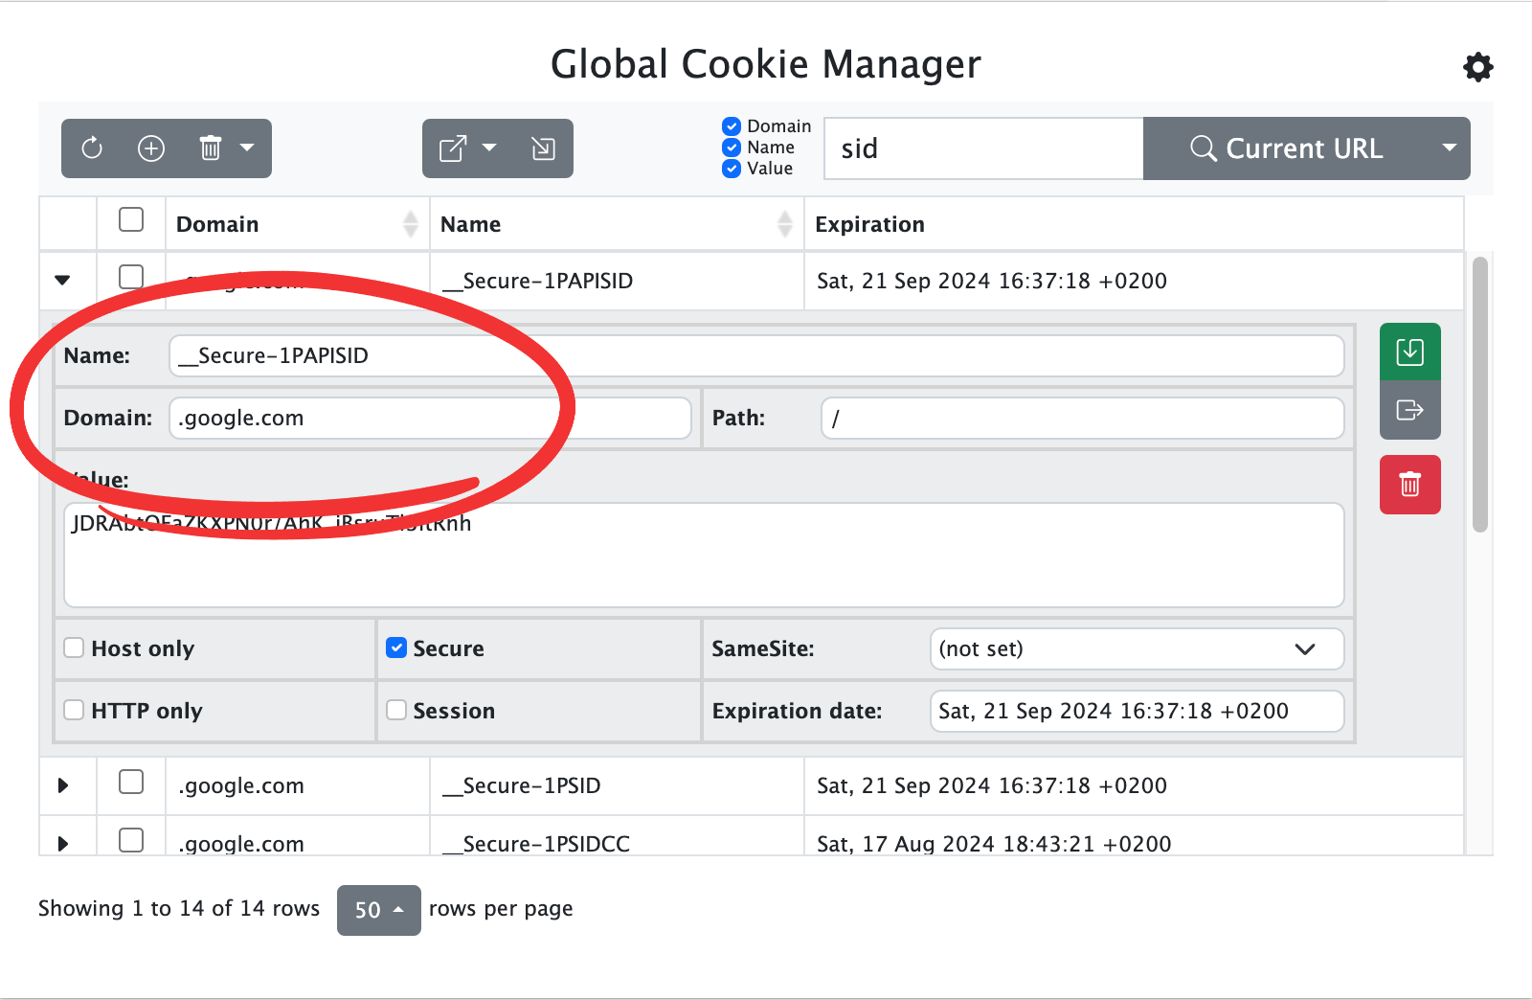This screenshot has width=1532, height=1000.
Task: Click the search field containing sid
Action: click(983, 148)
